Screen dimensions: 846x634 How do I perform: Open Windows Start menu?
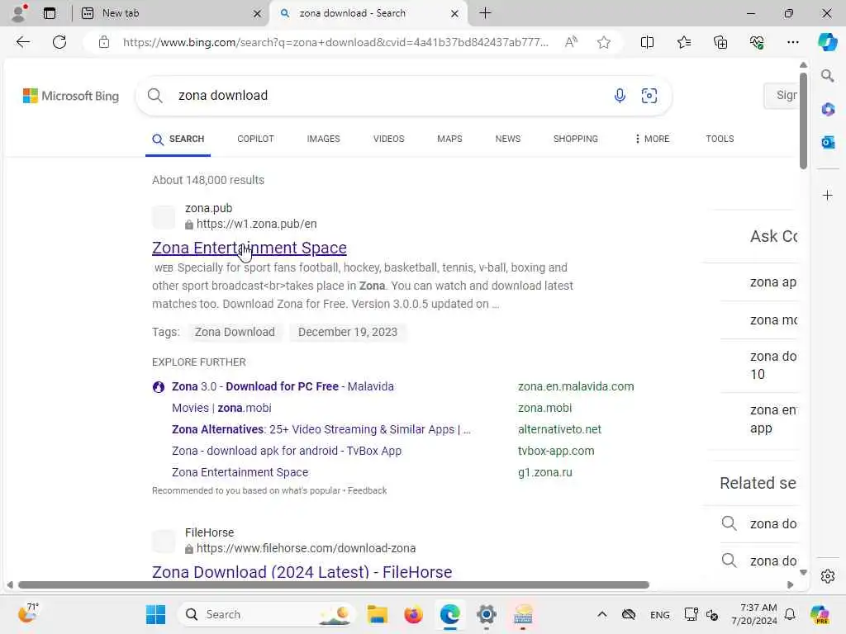pos(156,614)
